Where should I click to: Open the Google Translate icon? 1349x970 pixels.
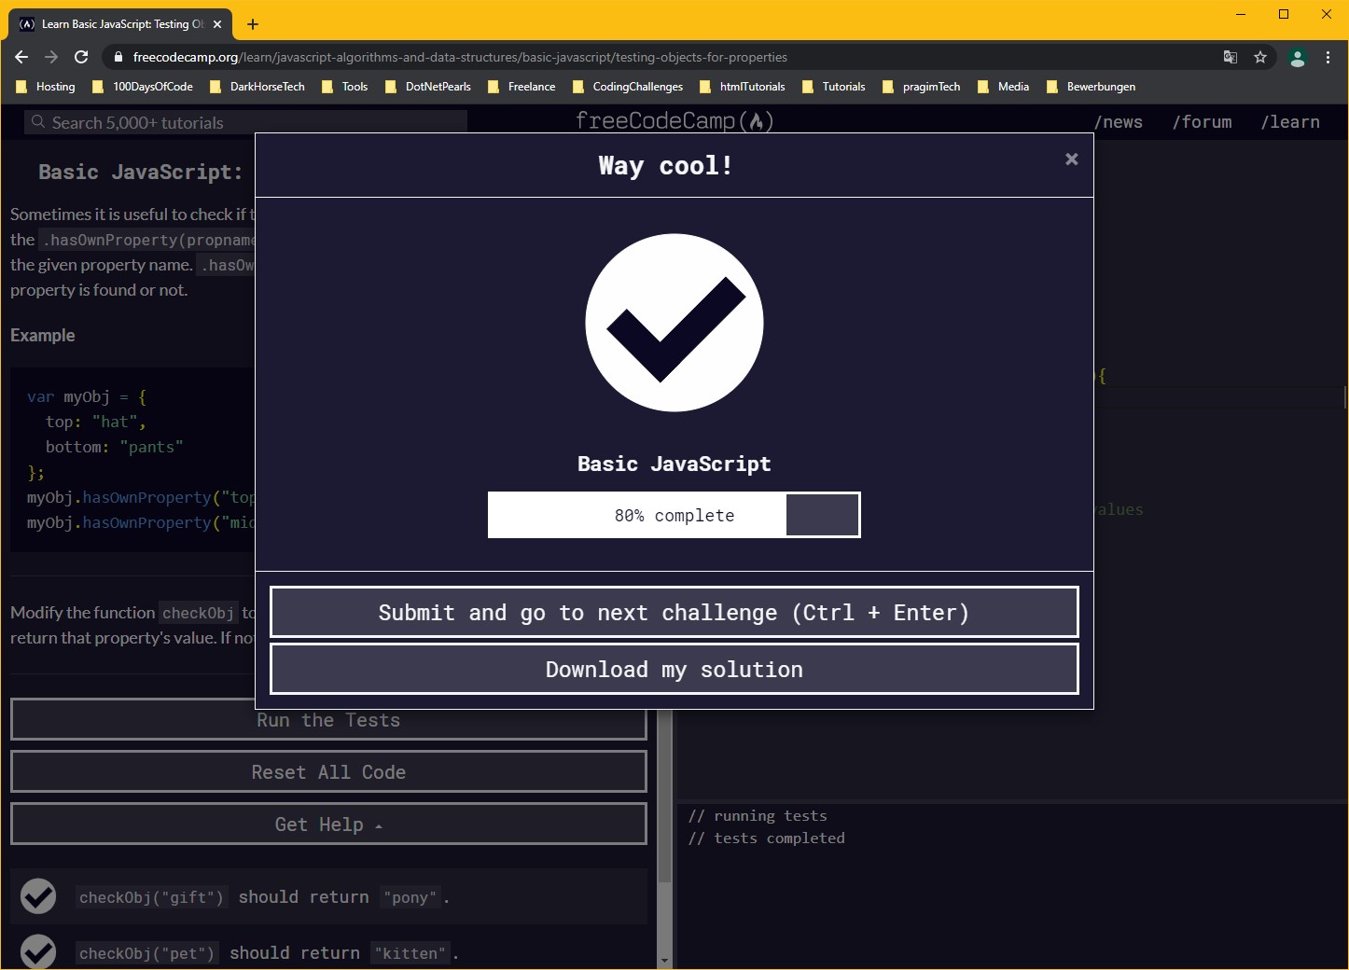[x=1231, y=57]
